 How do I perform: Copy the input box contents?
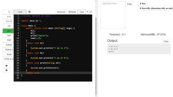(129, 4)
